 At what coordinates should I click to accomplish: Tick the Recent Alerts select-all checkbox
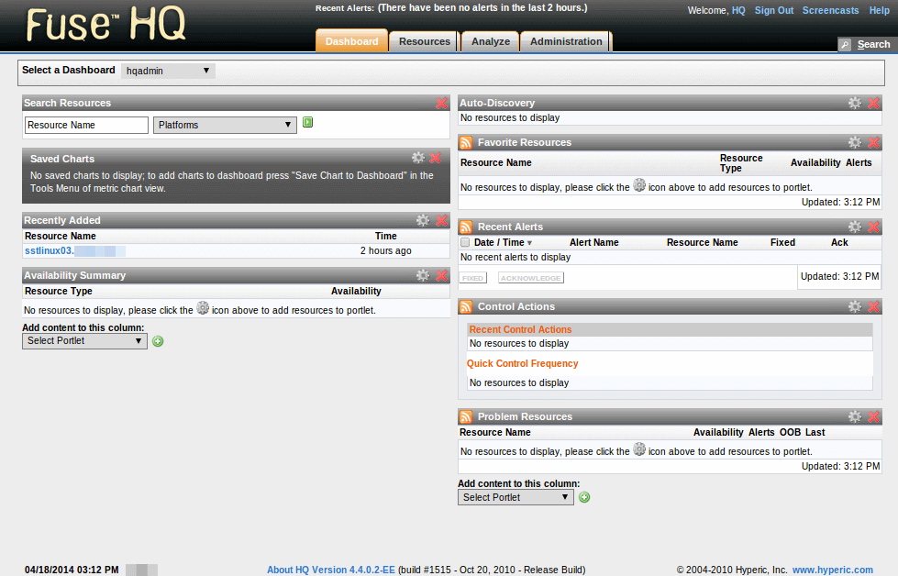(465, 243)
